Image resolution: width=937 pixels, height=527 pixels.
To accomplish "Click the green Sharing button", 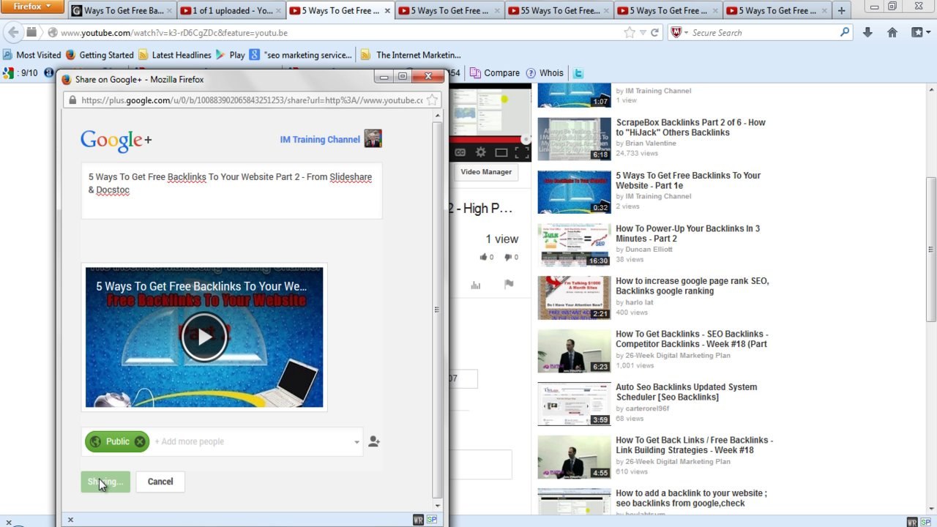I will click(x=105, y=482).
